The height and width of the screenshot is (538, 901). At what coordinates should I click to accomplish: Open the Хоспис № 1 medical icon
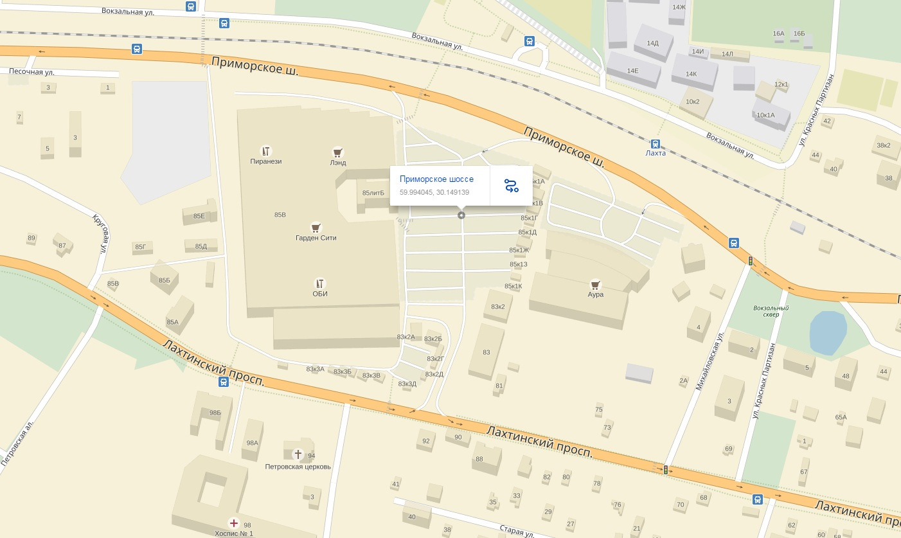234,523
